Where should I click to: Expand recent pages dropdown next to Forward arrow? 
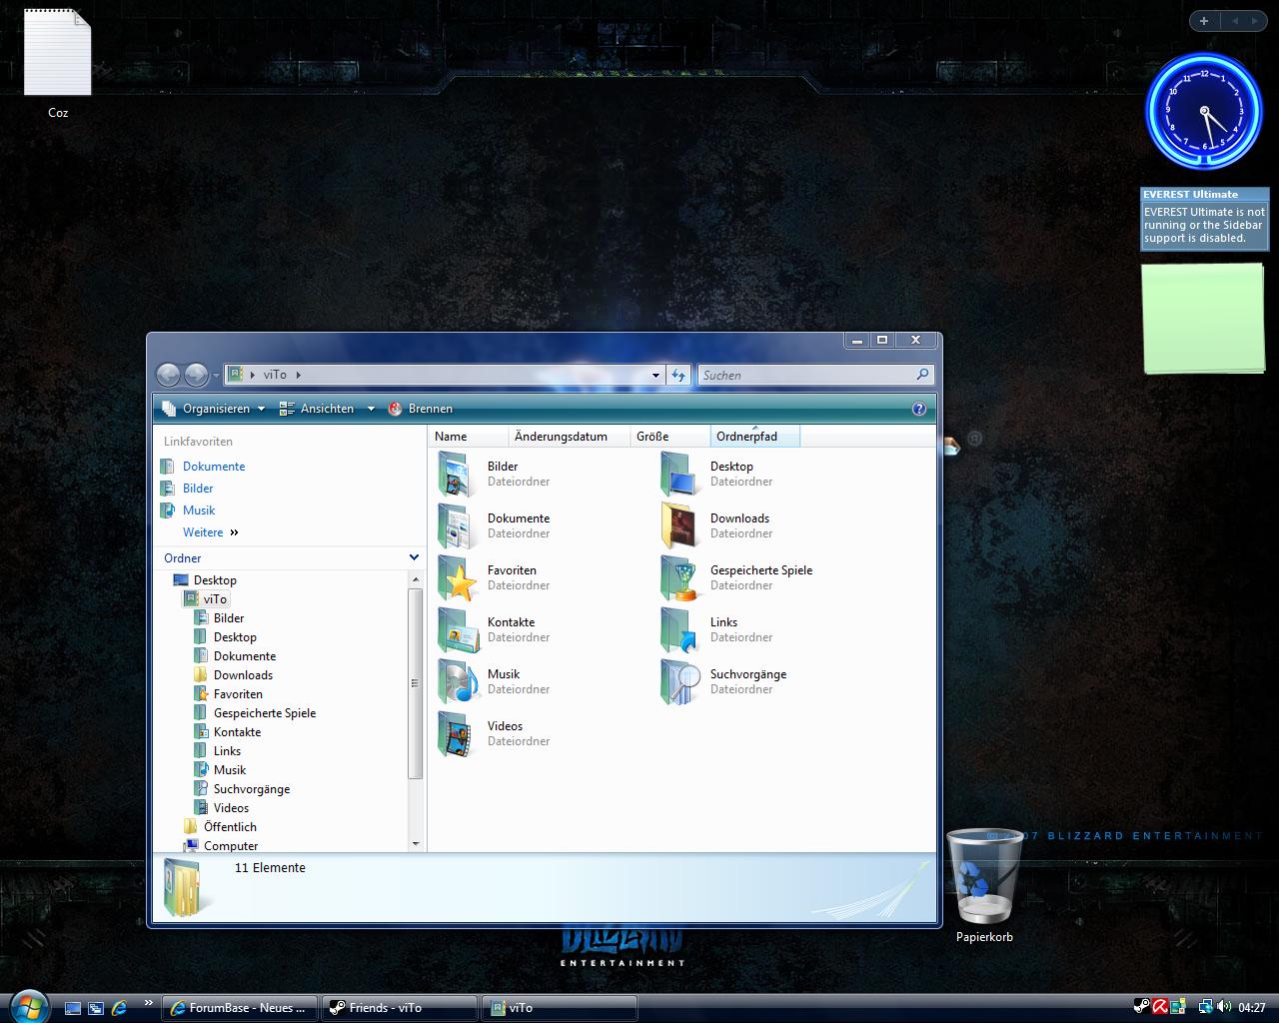click(216, 377)
